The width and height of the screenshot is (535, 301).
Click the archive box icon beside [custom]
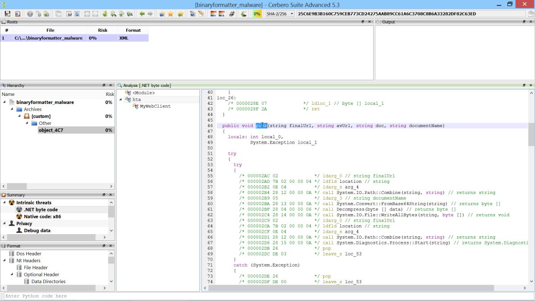pos(27,116)
